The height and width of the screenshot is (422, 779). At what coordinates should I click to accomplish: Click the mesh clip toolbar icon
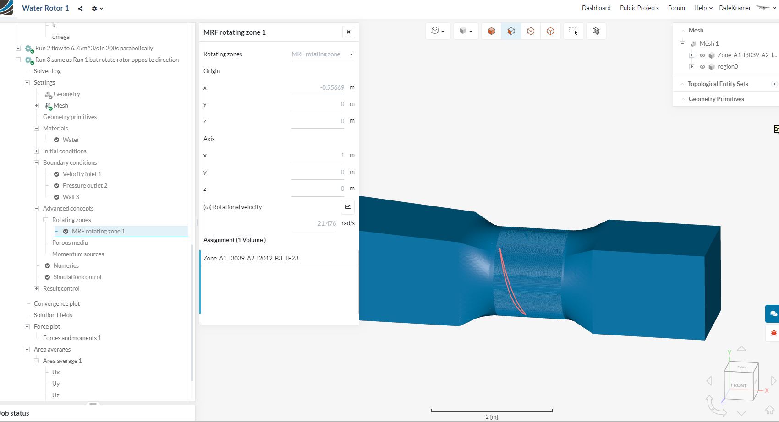tap(596, 31)
